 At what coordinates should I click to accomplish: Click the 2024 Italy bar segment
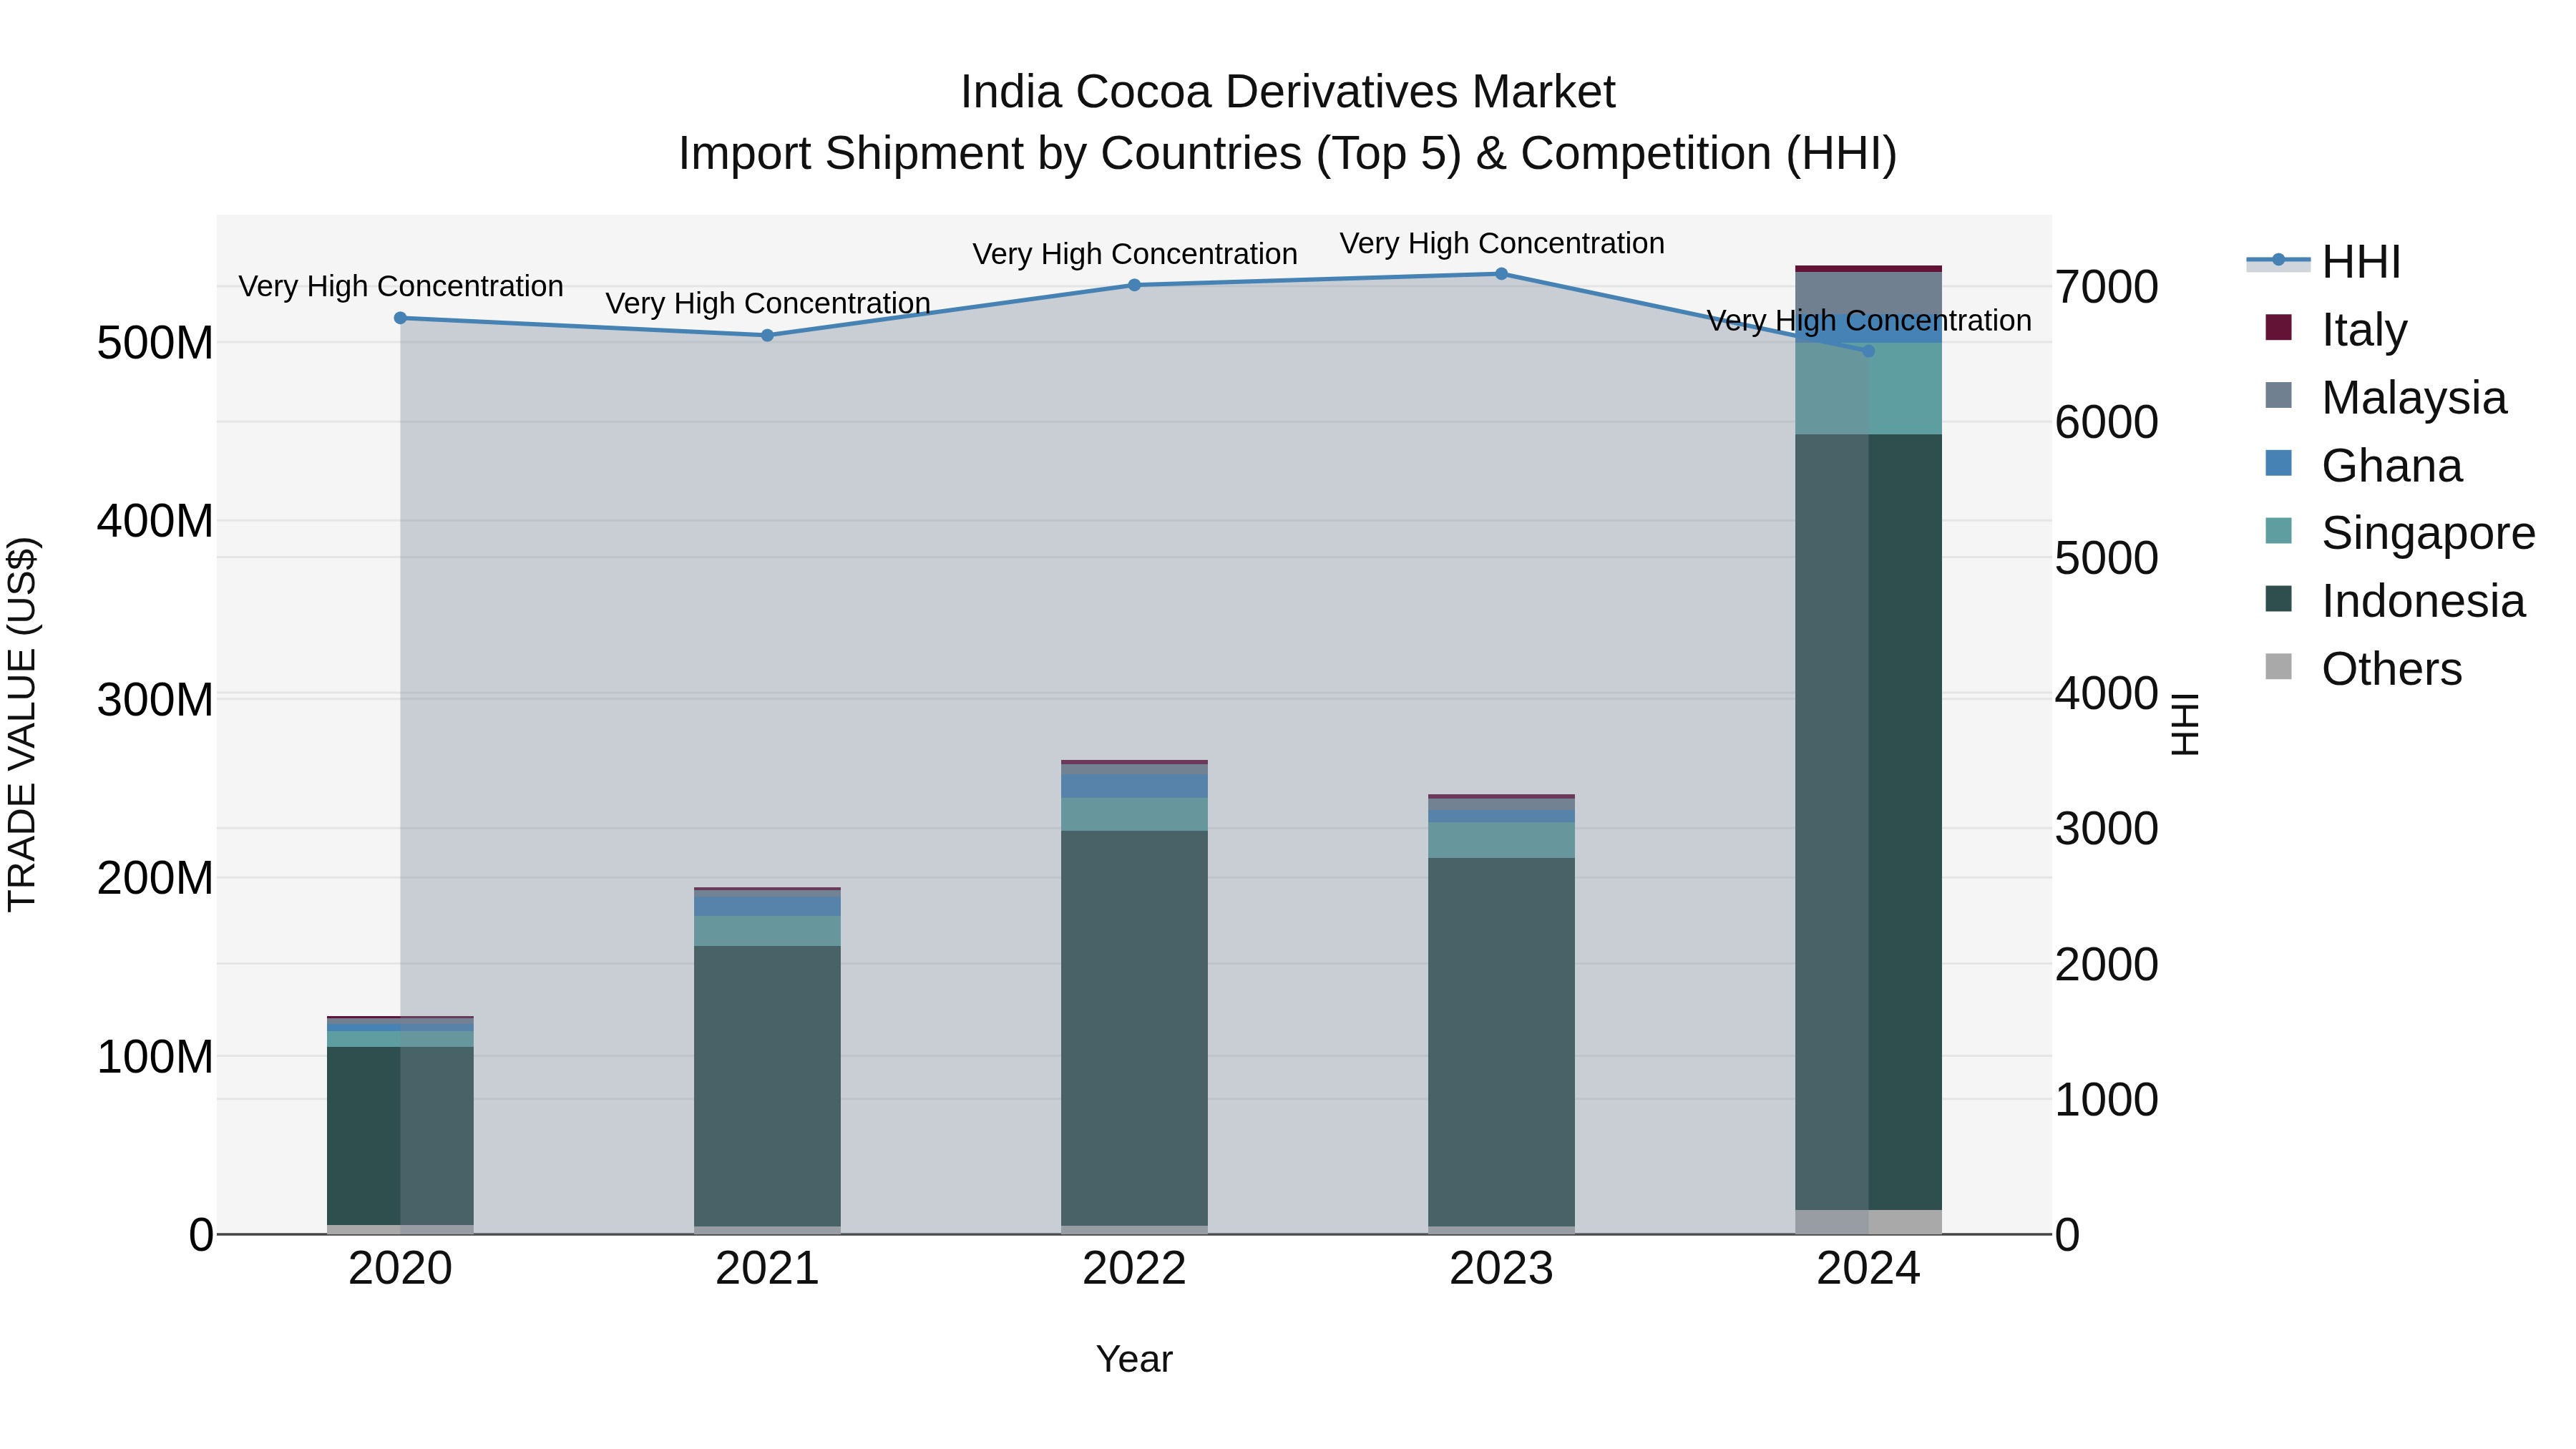(1868, 269)
